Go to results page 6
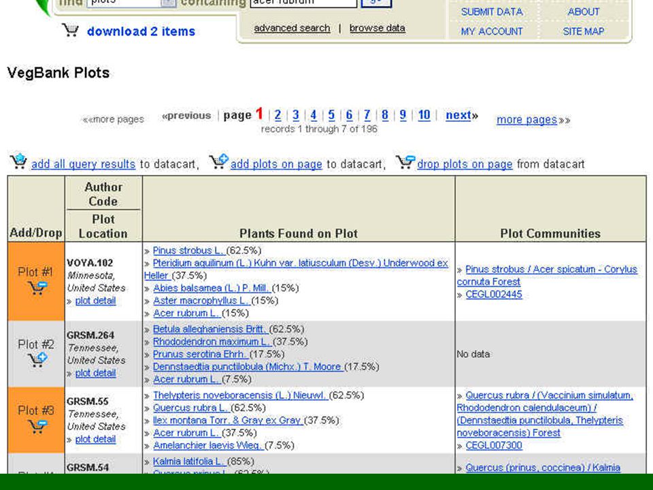This screenshot has height=490, width=653. [x=349, y=115]
